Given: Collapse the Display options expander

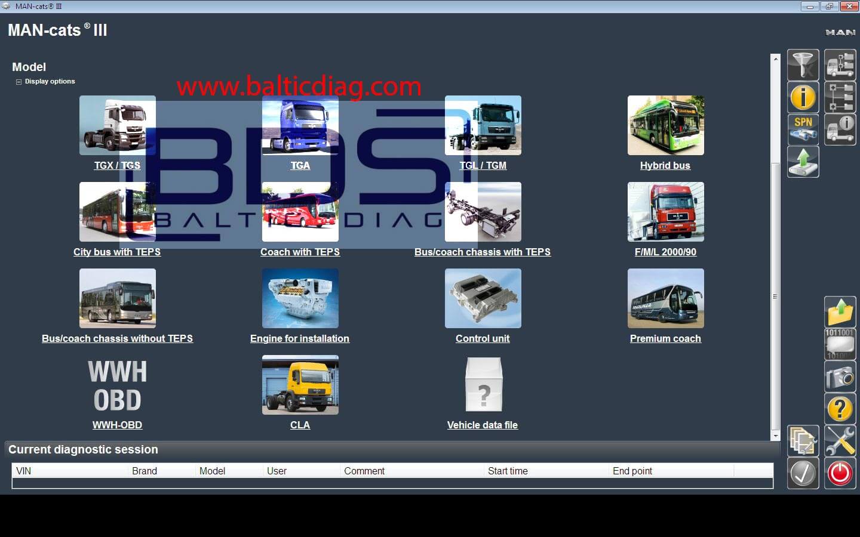Looking at the screenshot, I should coord(19,82).
